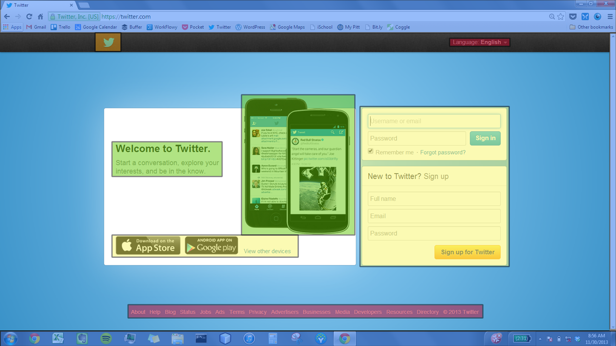This screenshot has height=346, width=616.
Task: Click Android App on Google Play badge
Action: (x=211, y=246)
